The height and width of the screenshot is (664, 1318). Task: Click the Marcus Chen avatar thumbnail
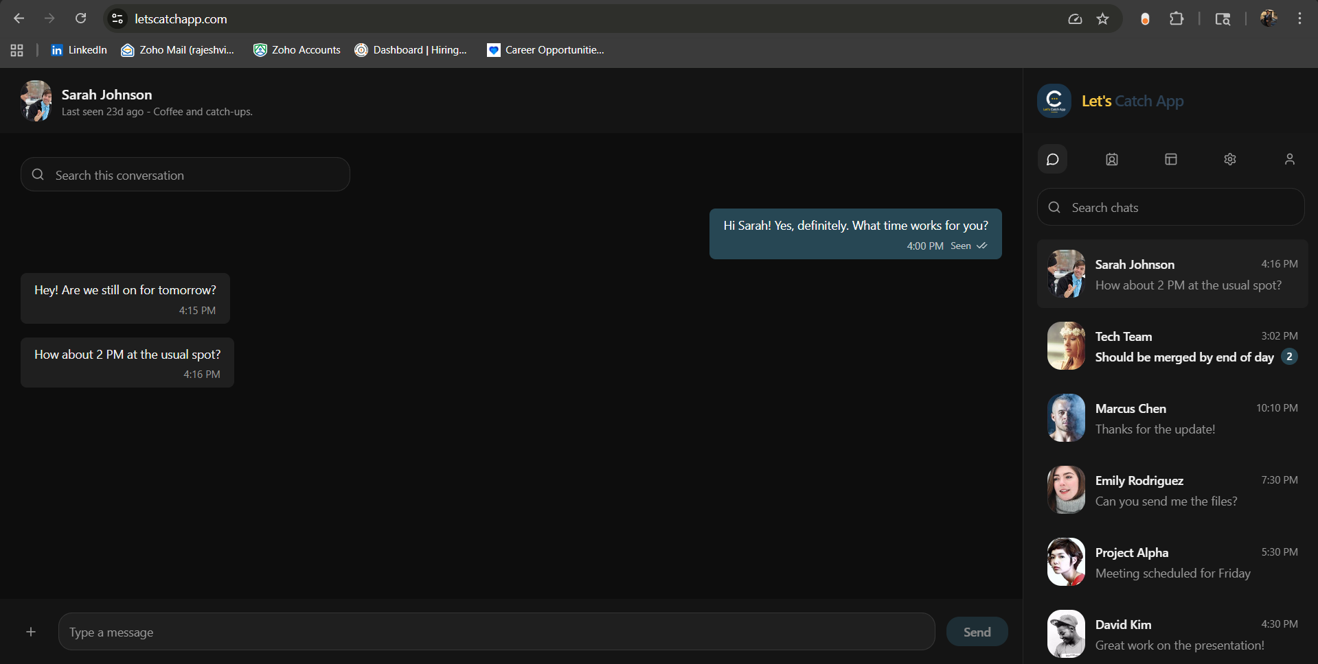coord(1066,418)
